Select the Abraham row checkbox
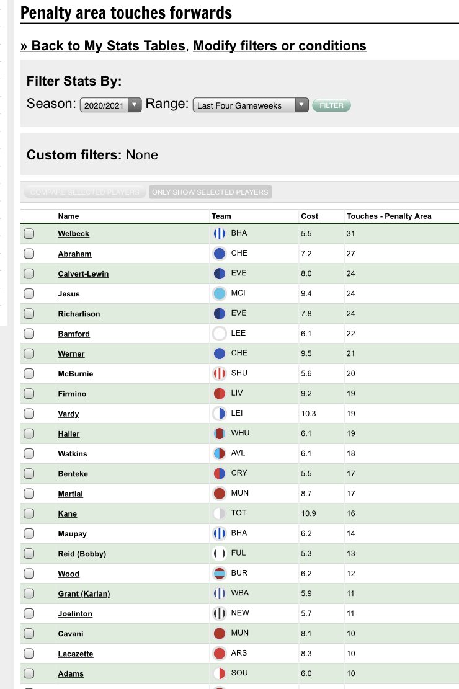Screen dimensions: 459x689 (29, 254)
